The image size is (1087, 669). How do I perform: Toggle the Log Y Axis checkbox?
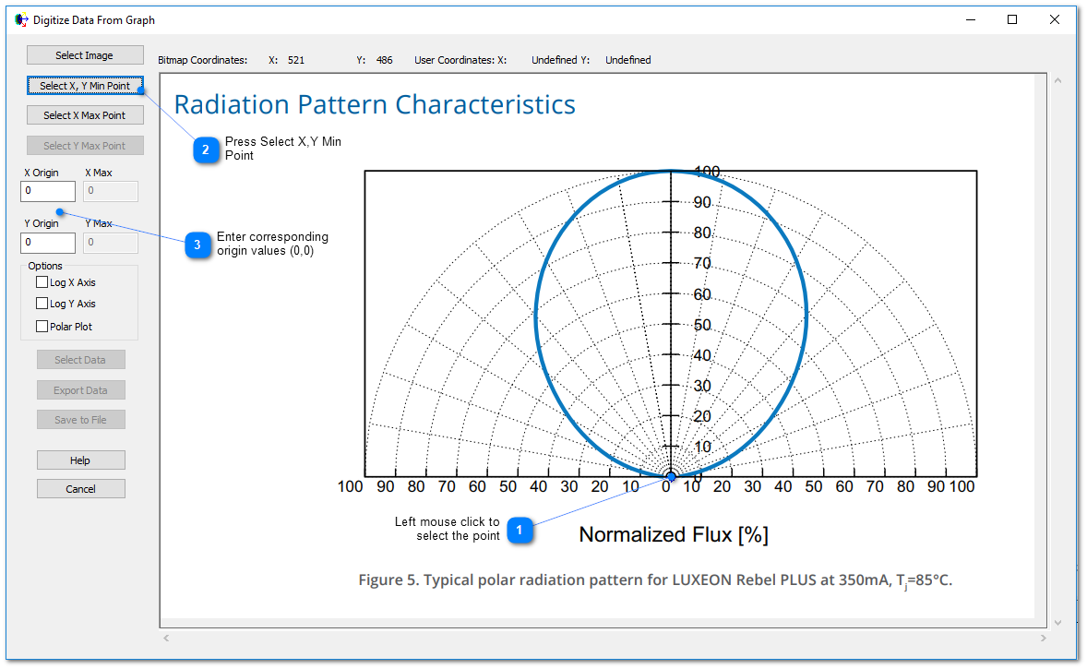point(42,304)
